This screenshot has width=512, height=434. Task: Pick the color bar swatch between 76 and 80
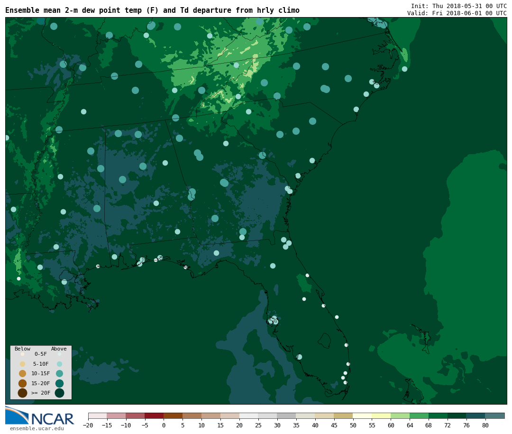tap(475, 416)
